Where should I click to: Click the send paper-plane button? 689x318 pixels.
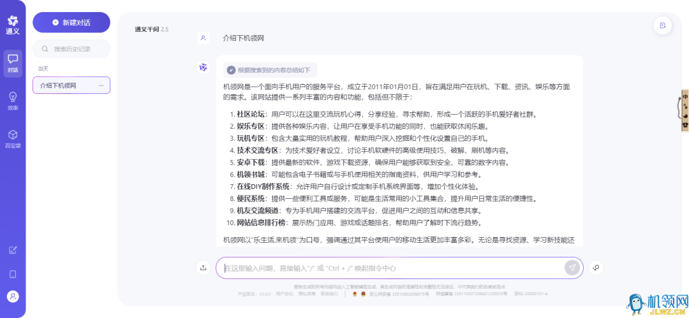point(572,268)
